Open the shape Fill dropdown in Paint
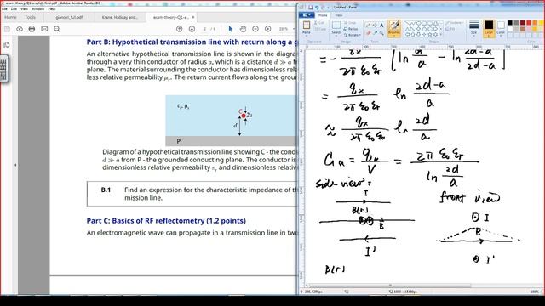This screenshot has width=545, height=306. click(x=450, y=29)
